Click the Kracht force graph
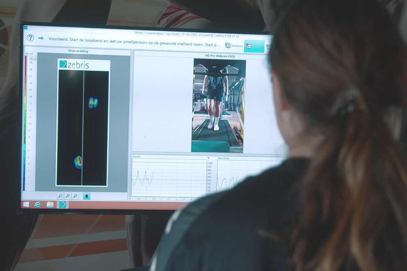 (169, 178)
